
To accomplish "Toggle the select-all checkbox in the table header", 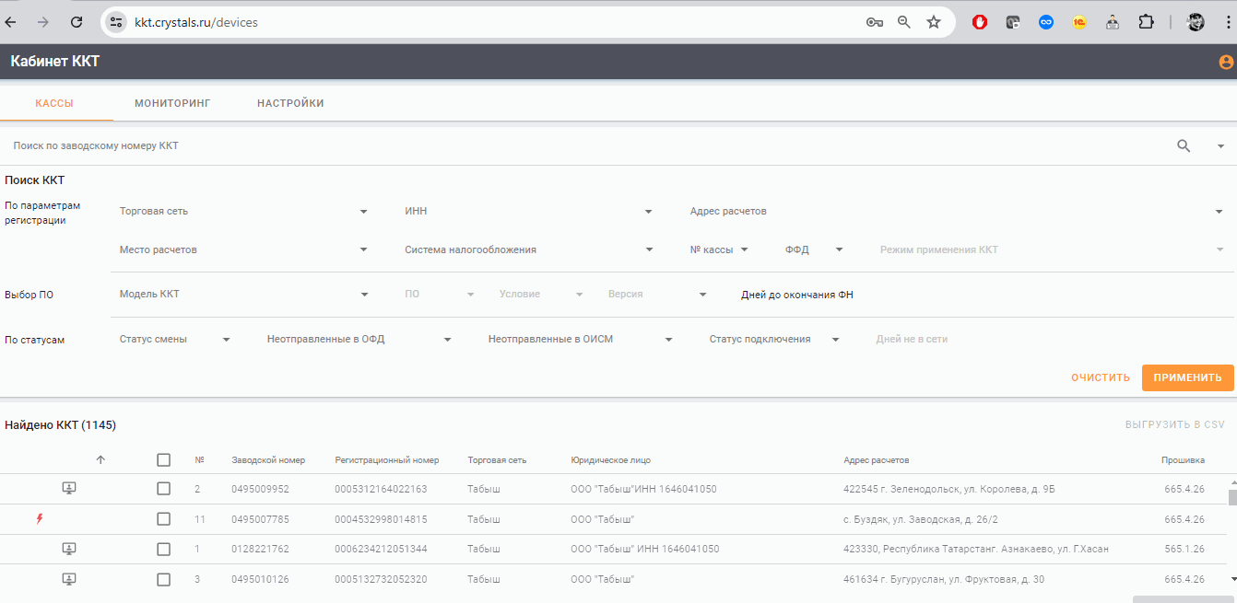I will (164, 460).
